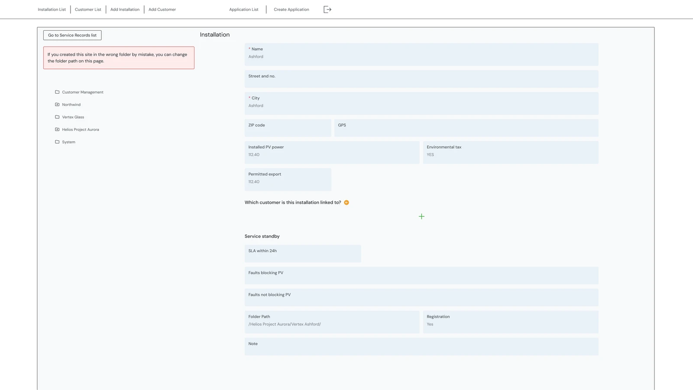Select Vertex Glass in the folder tree
The image size is (693, 390).
coord(73,117)
